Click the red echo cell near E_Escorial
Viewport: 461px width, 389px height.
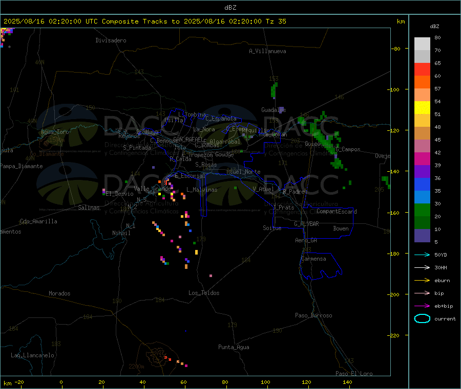point(166,181)
